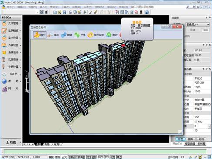Image resolution: width=212 pixels, height=159 pixels.
Task: Toggle 栅格 grid mode in status bar
Action: 57,157
